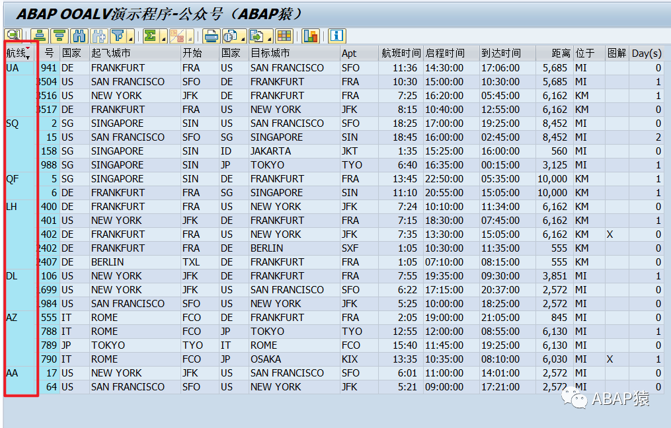The height and width of the screenshot is (428, 671).
Task: Click the ID country cell
Action: tap(234, 151)
